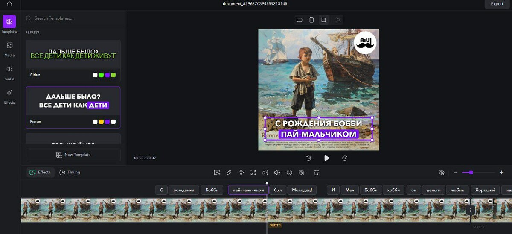Click the caption text box in the preview
The image size is (512, 234).
coord(319,129)
